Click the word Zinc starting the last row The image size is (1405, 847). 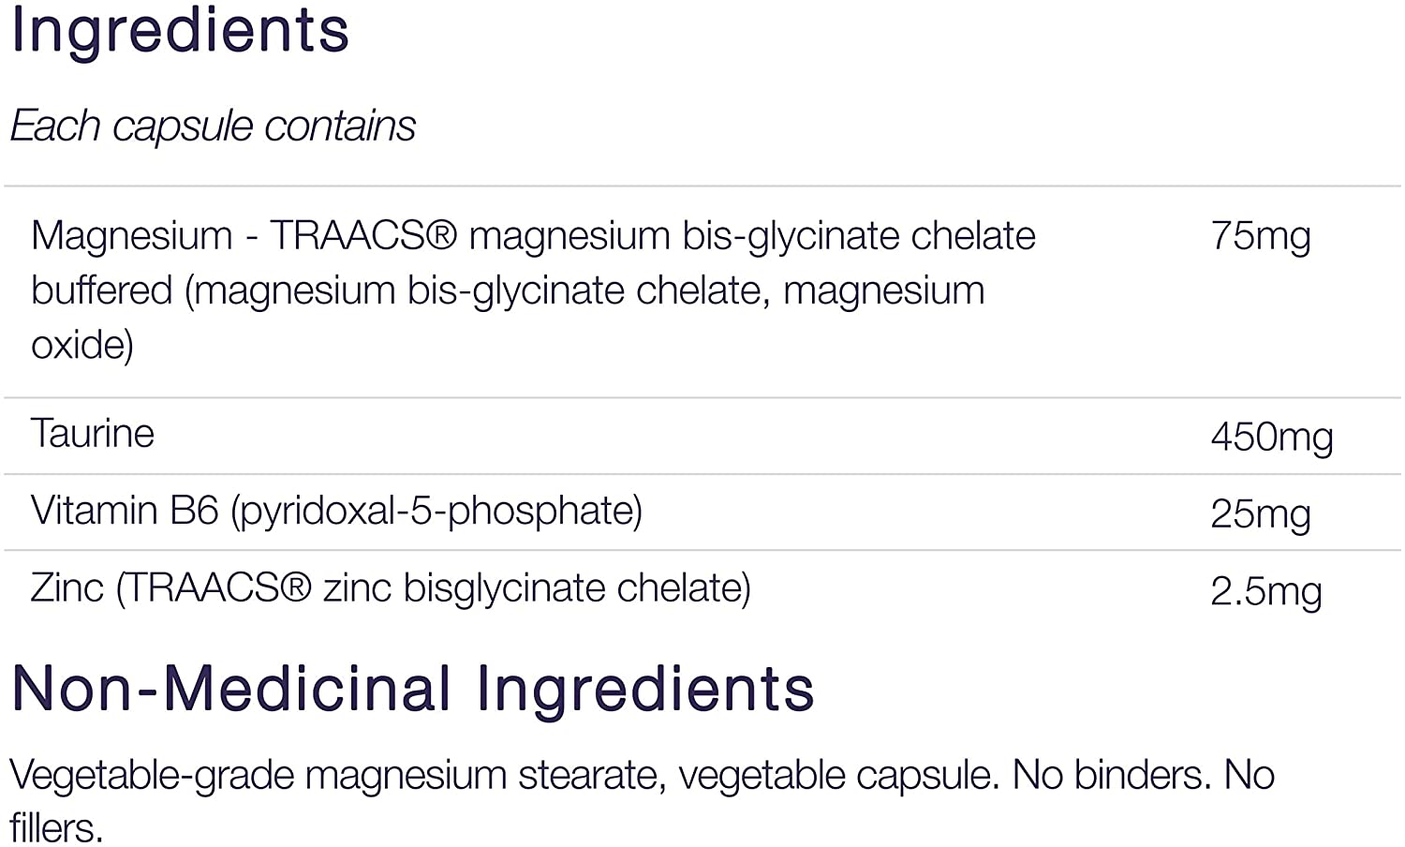(x=67, y=588)
